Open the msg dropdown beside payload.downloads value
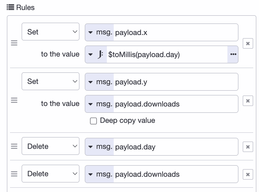The width and height of the screenshot is (259, 192). pyautogui.click(x=99, y=104)
